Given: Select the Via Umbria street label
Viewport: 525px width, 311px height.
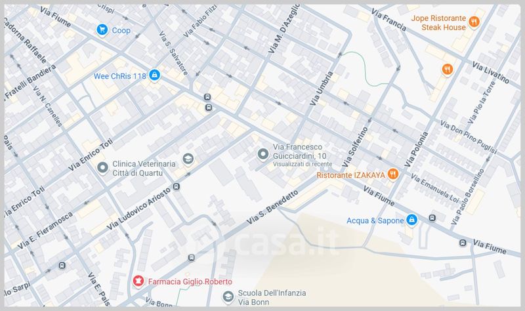Looking at the screenshot, I should coord(322,88).
